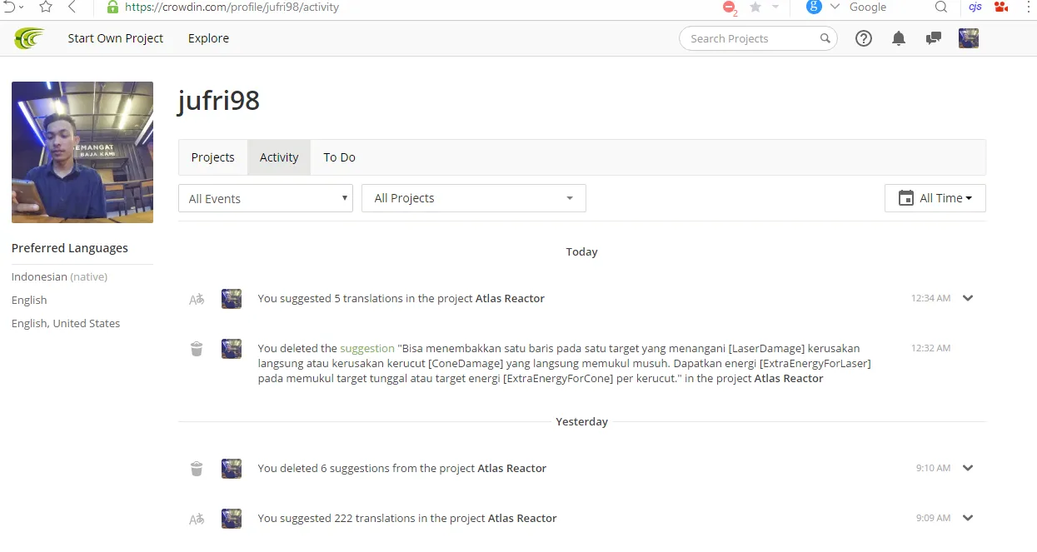1037x552 pixels.
Task: Click the large jufri98 profile photo
Action: pos(82,152)
